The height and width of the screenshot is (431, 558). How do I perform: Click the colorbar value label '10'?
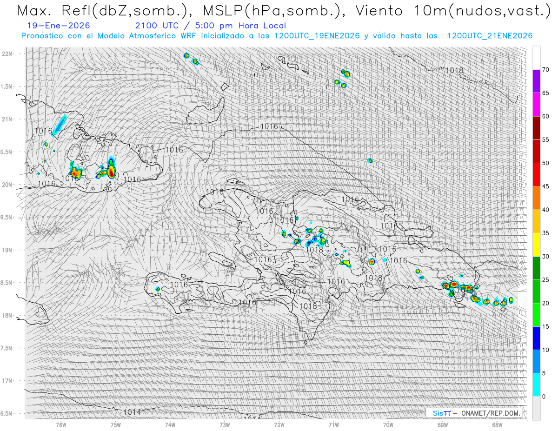[x=546, y=350]
